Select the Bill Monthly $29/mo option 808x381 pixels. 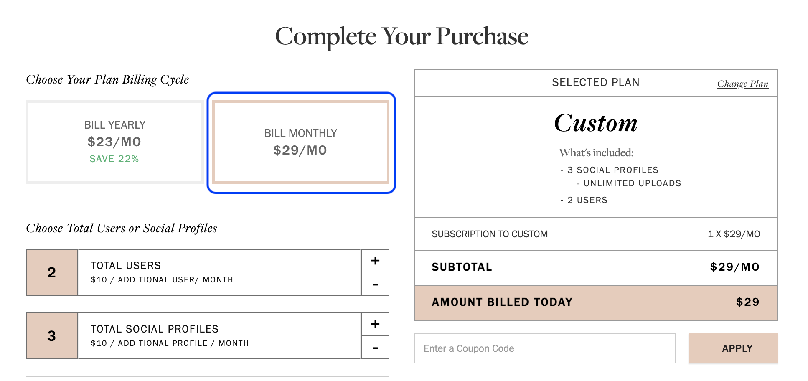coord(301,142)
